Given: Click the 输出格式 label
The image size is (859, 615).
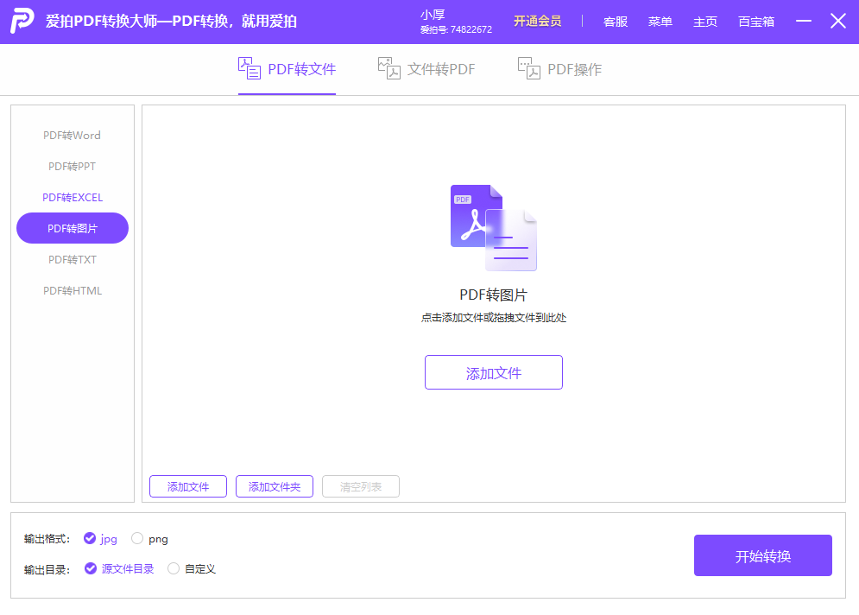Looking at the screenshot, I should [47, 539].
